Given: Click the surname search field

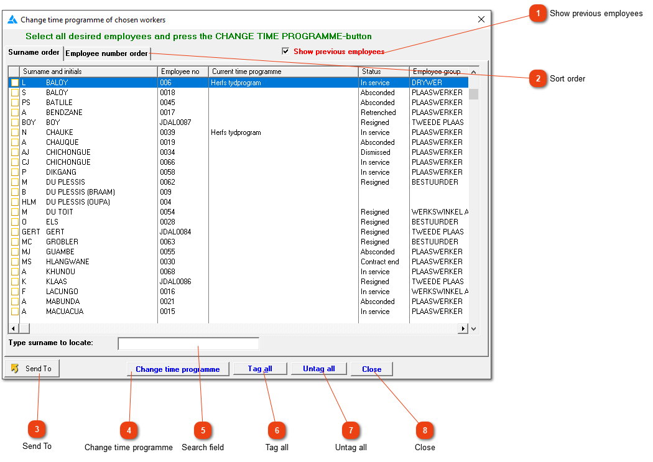Looking at the screenshot, I should [188, 343].
